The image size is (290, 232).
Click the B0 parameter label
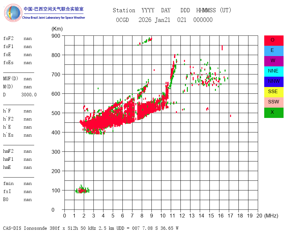click(x=6, y=199)
